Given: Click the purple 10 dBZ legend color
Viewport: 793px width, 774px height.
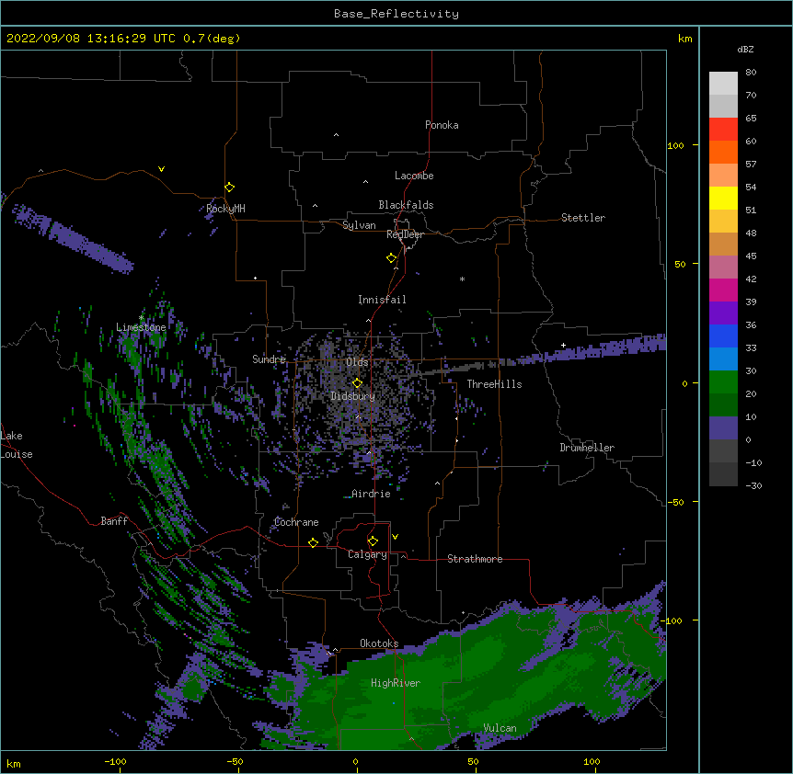Looking at the screenshot, I should (723, 428).
